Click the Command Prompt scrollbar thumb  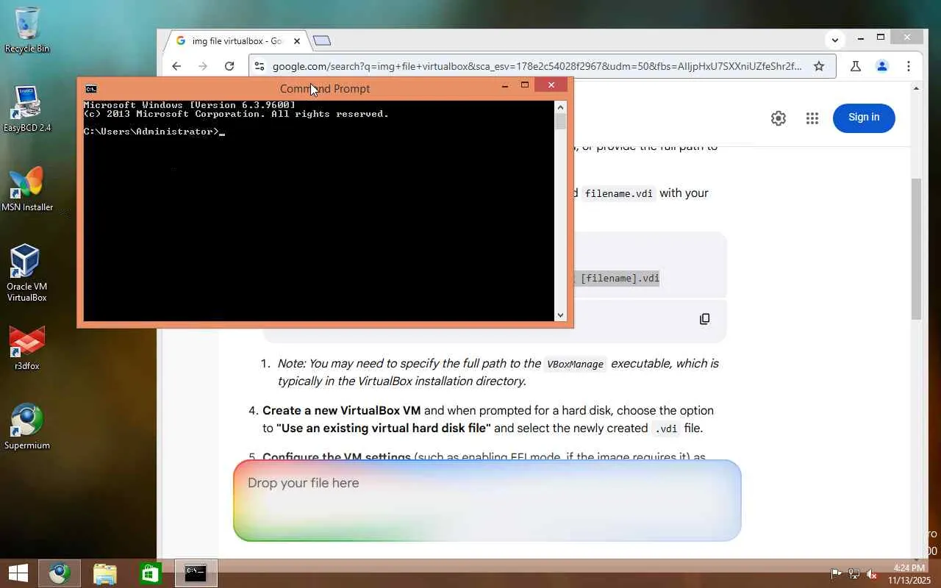(x=560, y=121)
